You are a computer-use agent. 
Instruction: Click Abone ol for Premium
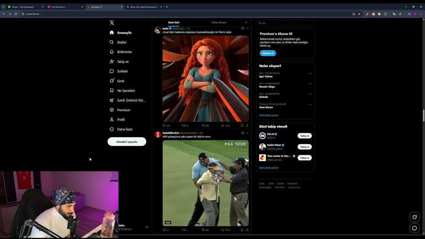(268, 53)
